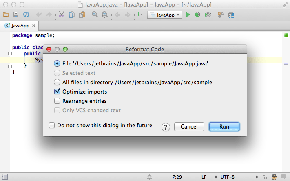
Task: Run JavaApp with the green play icon
Action: (188, 15)
